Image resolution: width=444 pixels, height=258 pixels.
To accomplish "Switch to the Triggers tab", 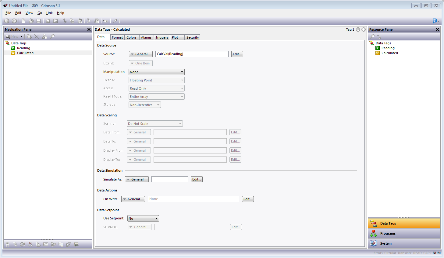I will [x=162, y=37].
